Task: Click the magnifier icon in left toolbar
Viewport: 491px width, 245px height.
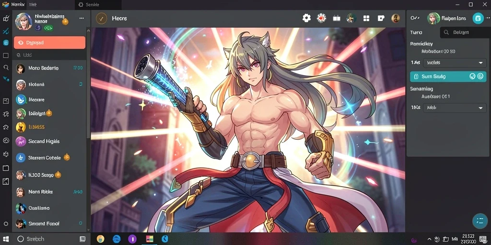Action: (x=6, y=67)
